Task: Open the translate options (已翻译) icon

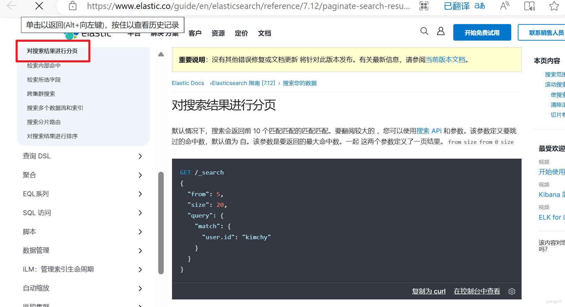Action: (464, 6)
